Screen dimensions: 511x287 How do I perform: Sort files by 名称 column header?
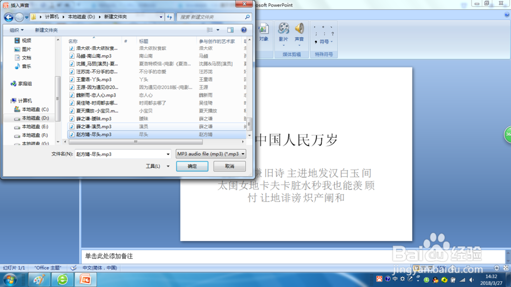point(73,41)
